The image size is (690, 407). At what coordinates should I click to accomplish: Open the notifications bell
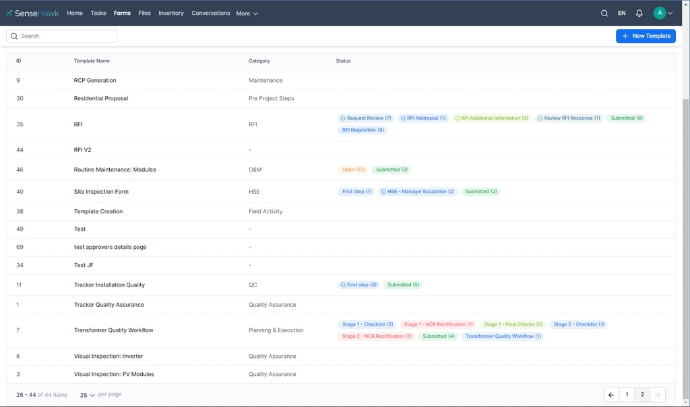[x=639, y=13]
